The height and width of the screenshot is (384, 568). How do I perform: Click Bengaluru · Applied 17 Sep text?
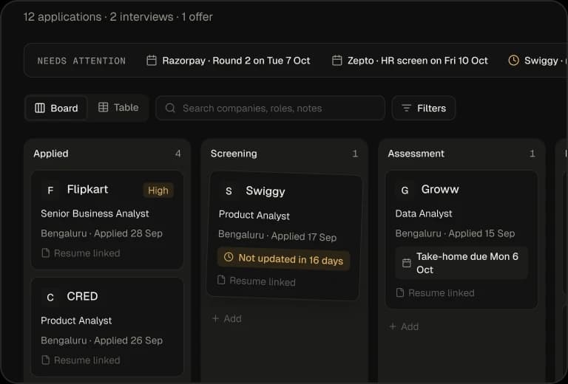277,236
